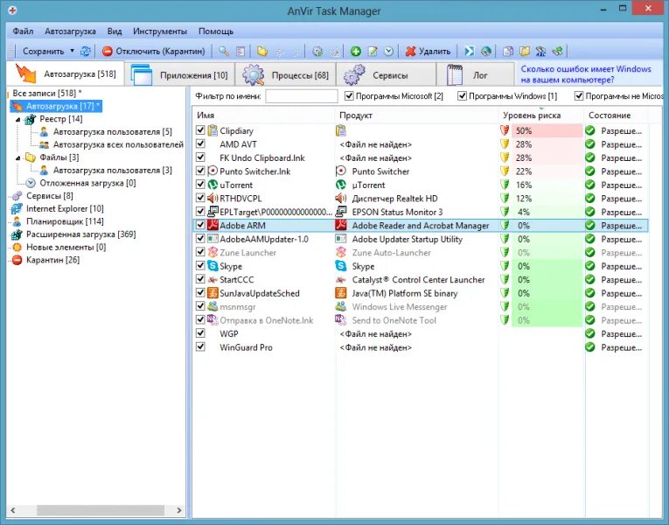669x525 pixels.
Task: Select Internet Explorer [10] tree item
Action: 65,209
